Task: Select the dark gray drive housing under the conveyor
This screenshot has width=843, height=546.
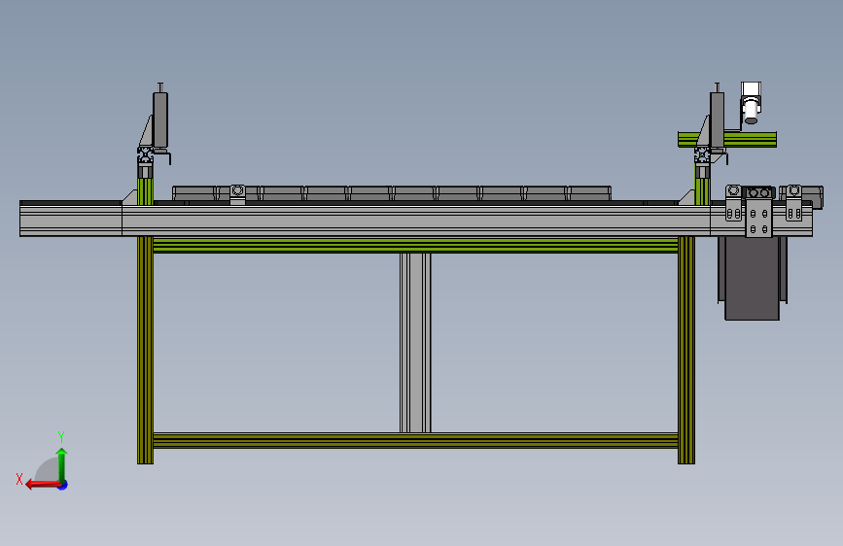Action: (753, 278)
